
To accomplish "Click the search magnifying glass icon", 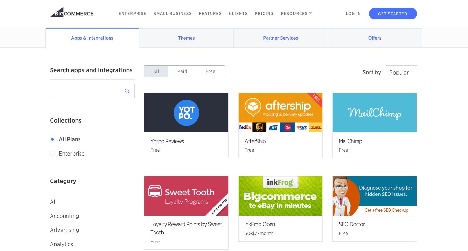I will pyautogui.click(x=127, y=91).
